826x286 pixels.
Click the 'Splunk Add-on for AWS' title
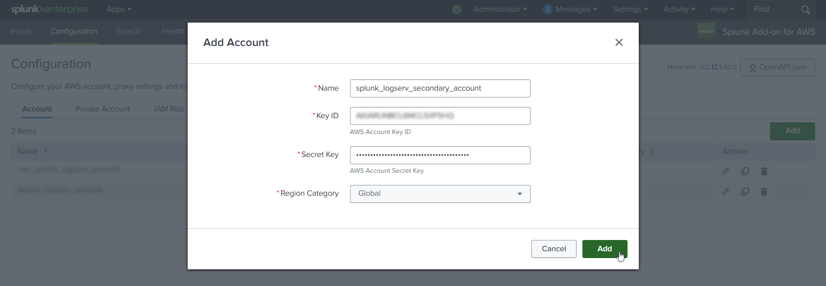pyautogui.click(x=768, y=32)
